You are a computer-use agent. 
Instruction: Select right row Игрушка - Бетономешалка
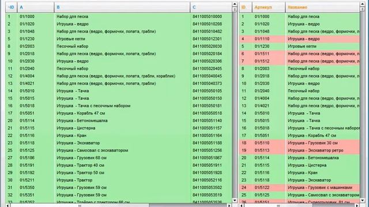(300, 158)
